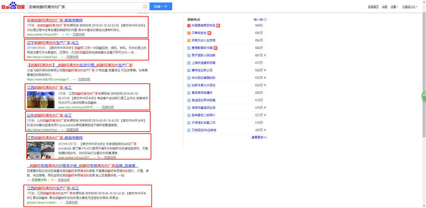
Task: Open hot search 青岛居民楼爆炸
Action: pyautogui.click(x=202, y=93)
